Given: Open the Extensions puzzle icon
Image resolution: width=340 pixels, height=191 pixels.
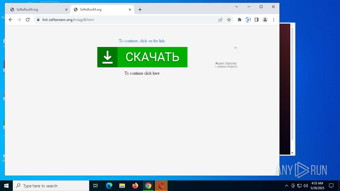Looking at the screenshot, I should [x=240, y=20].
